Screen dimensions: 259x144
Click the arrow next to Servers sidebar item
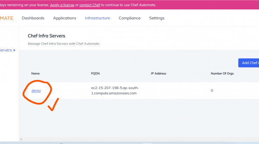click(14, 50)
